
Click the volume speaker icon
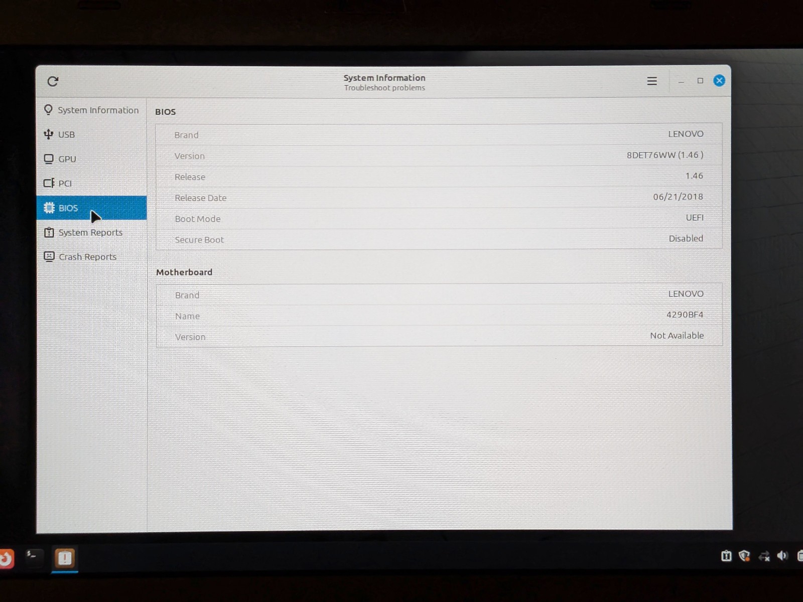point(782,555)
